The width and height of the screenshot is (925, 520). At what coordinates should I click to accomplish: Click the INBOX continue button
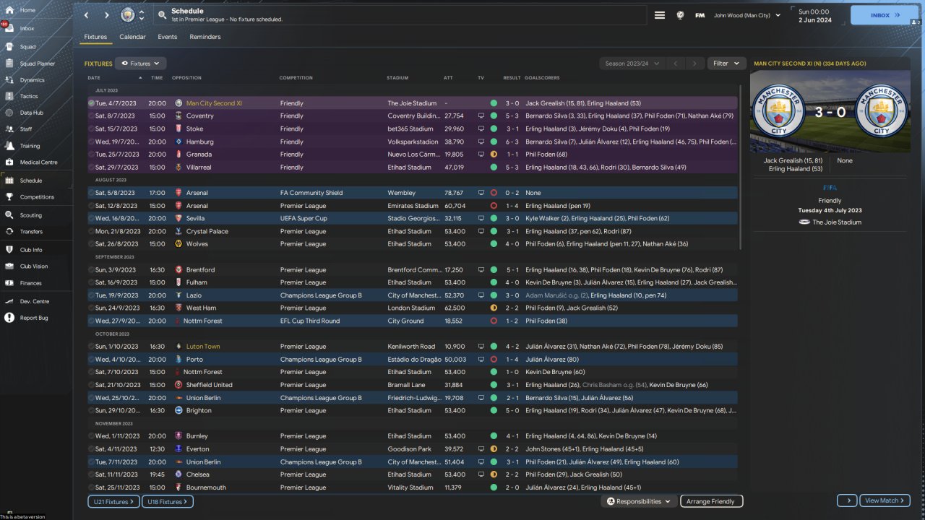[x=885, y=15]
